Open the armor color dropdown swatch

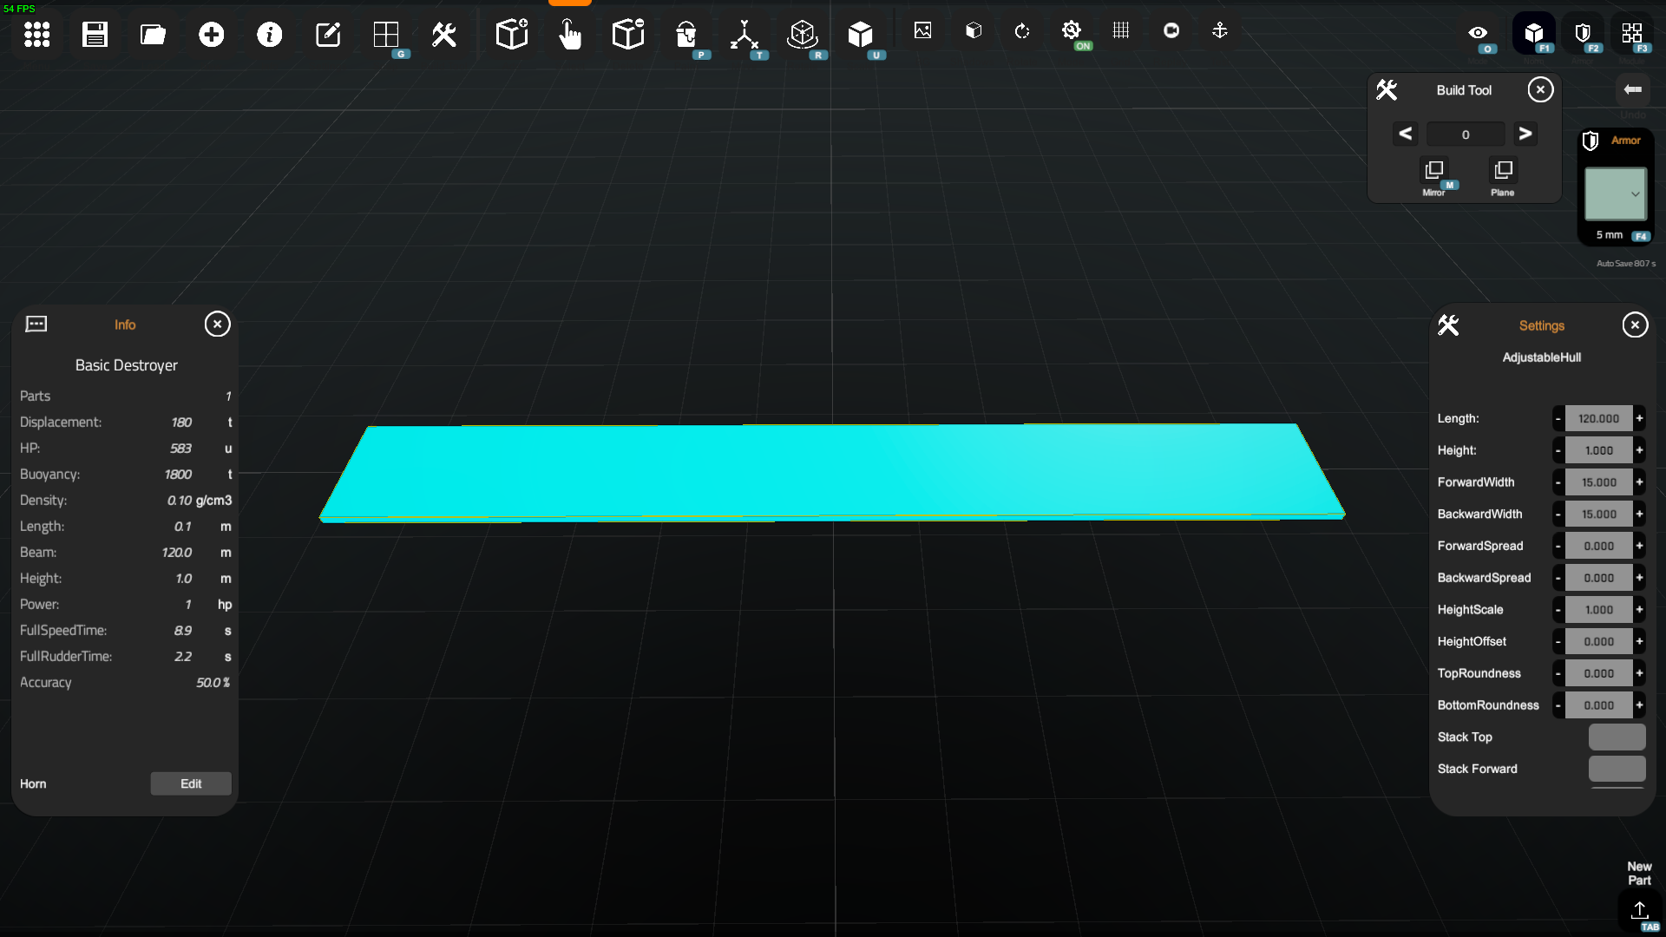pos(1615,193)
